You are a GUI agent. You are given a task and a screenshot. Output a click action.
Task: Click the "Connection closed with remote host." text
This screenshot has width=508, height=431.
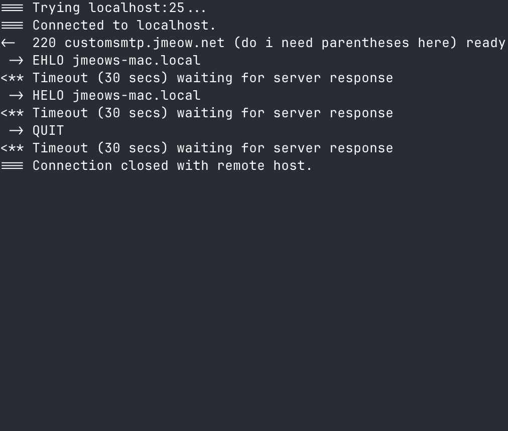click(172, 166)
